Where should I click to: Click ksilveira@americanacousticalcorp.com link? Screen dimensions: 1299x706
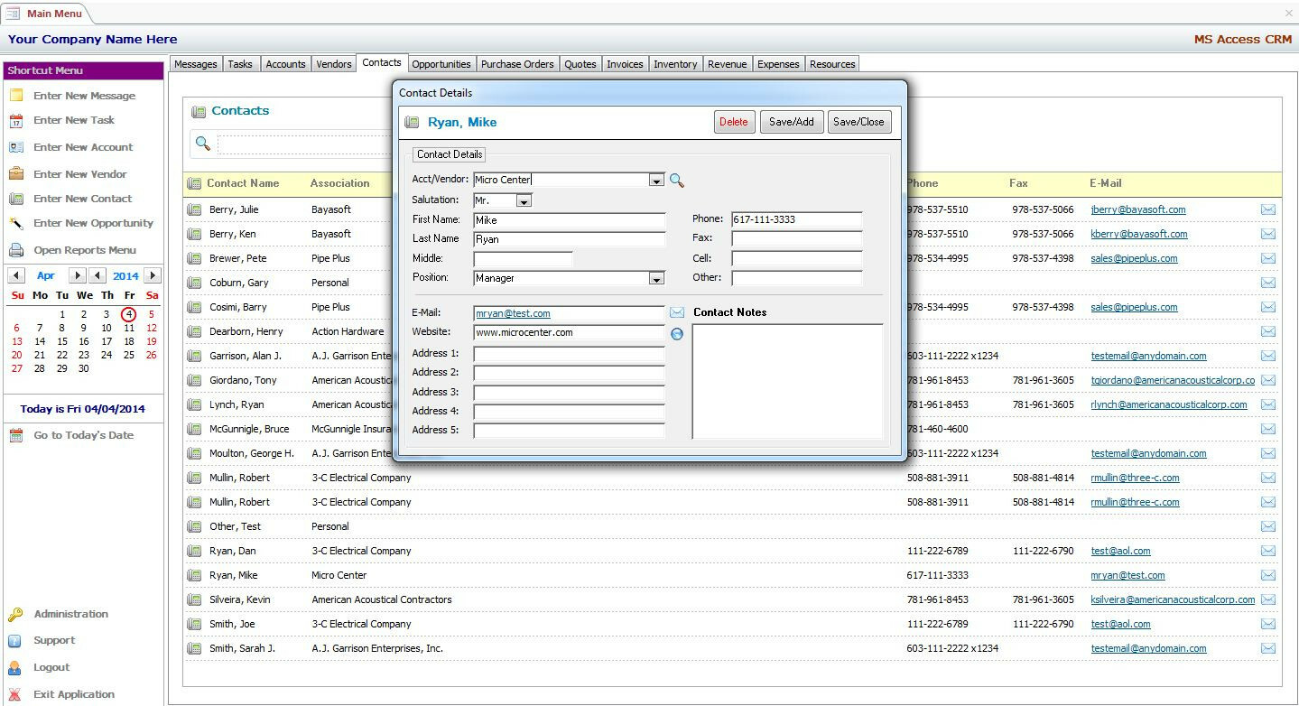(x=1173, y=599)
